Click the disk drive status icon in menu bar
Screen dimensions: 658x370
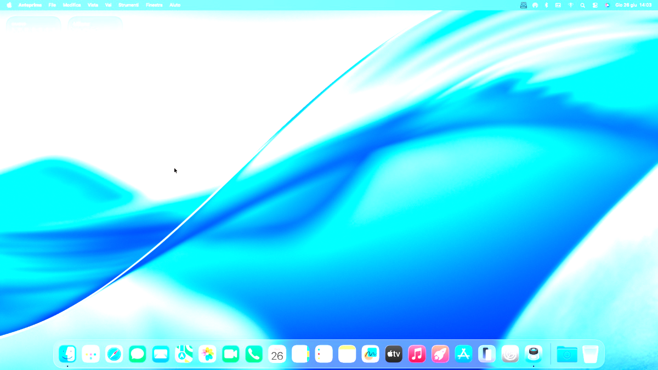click(524, 5)
